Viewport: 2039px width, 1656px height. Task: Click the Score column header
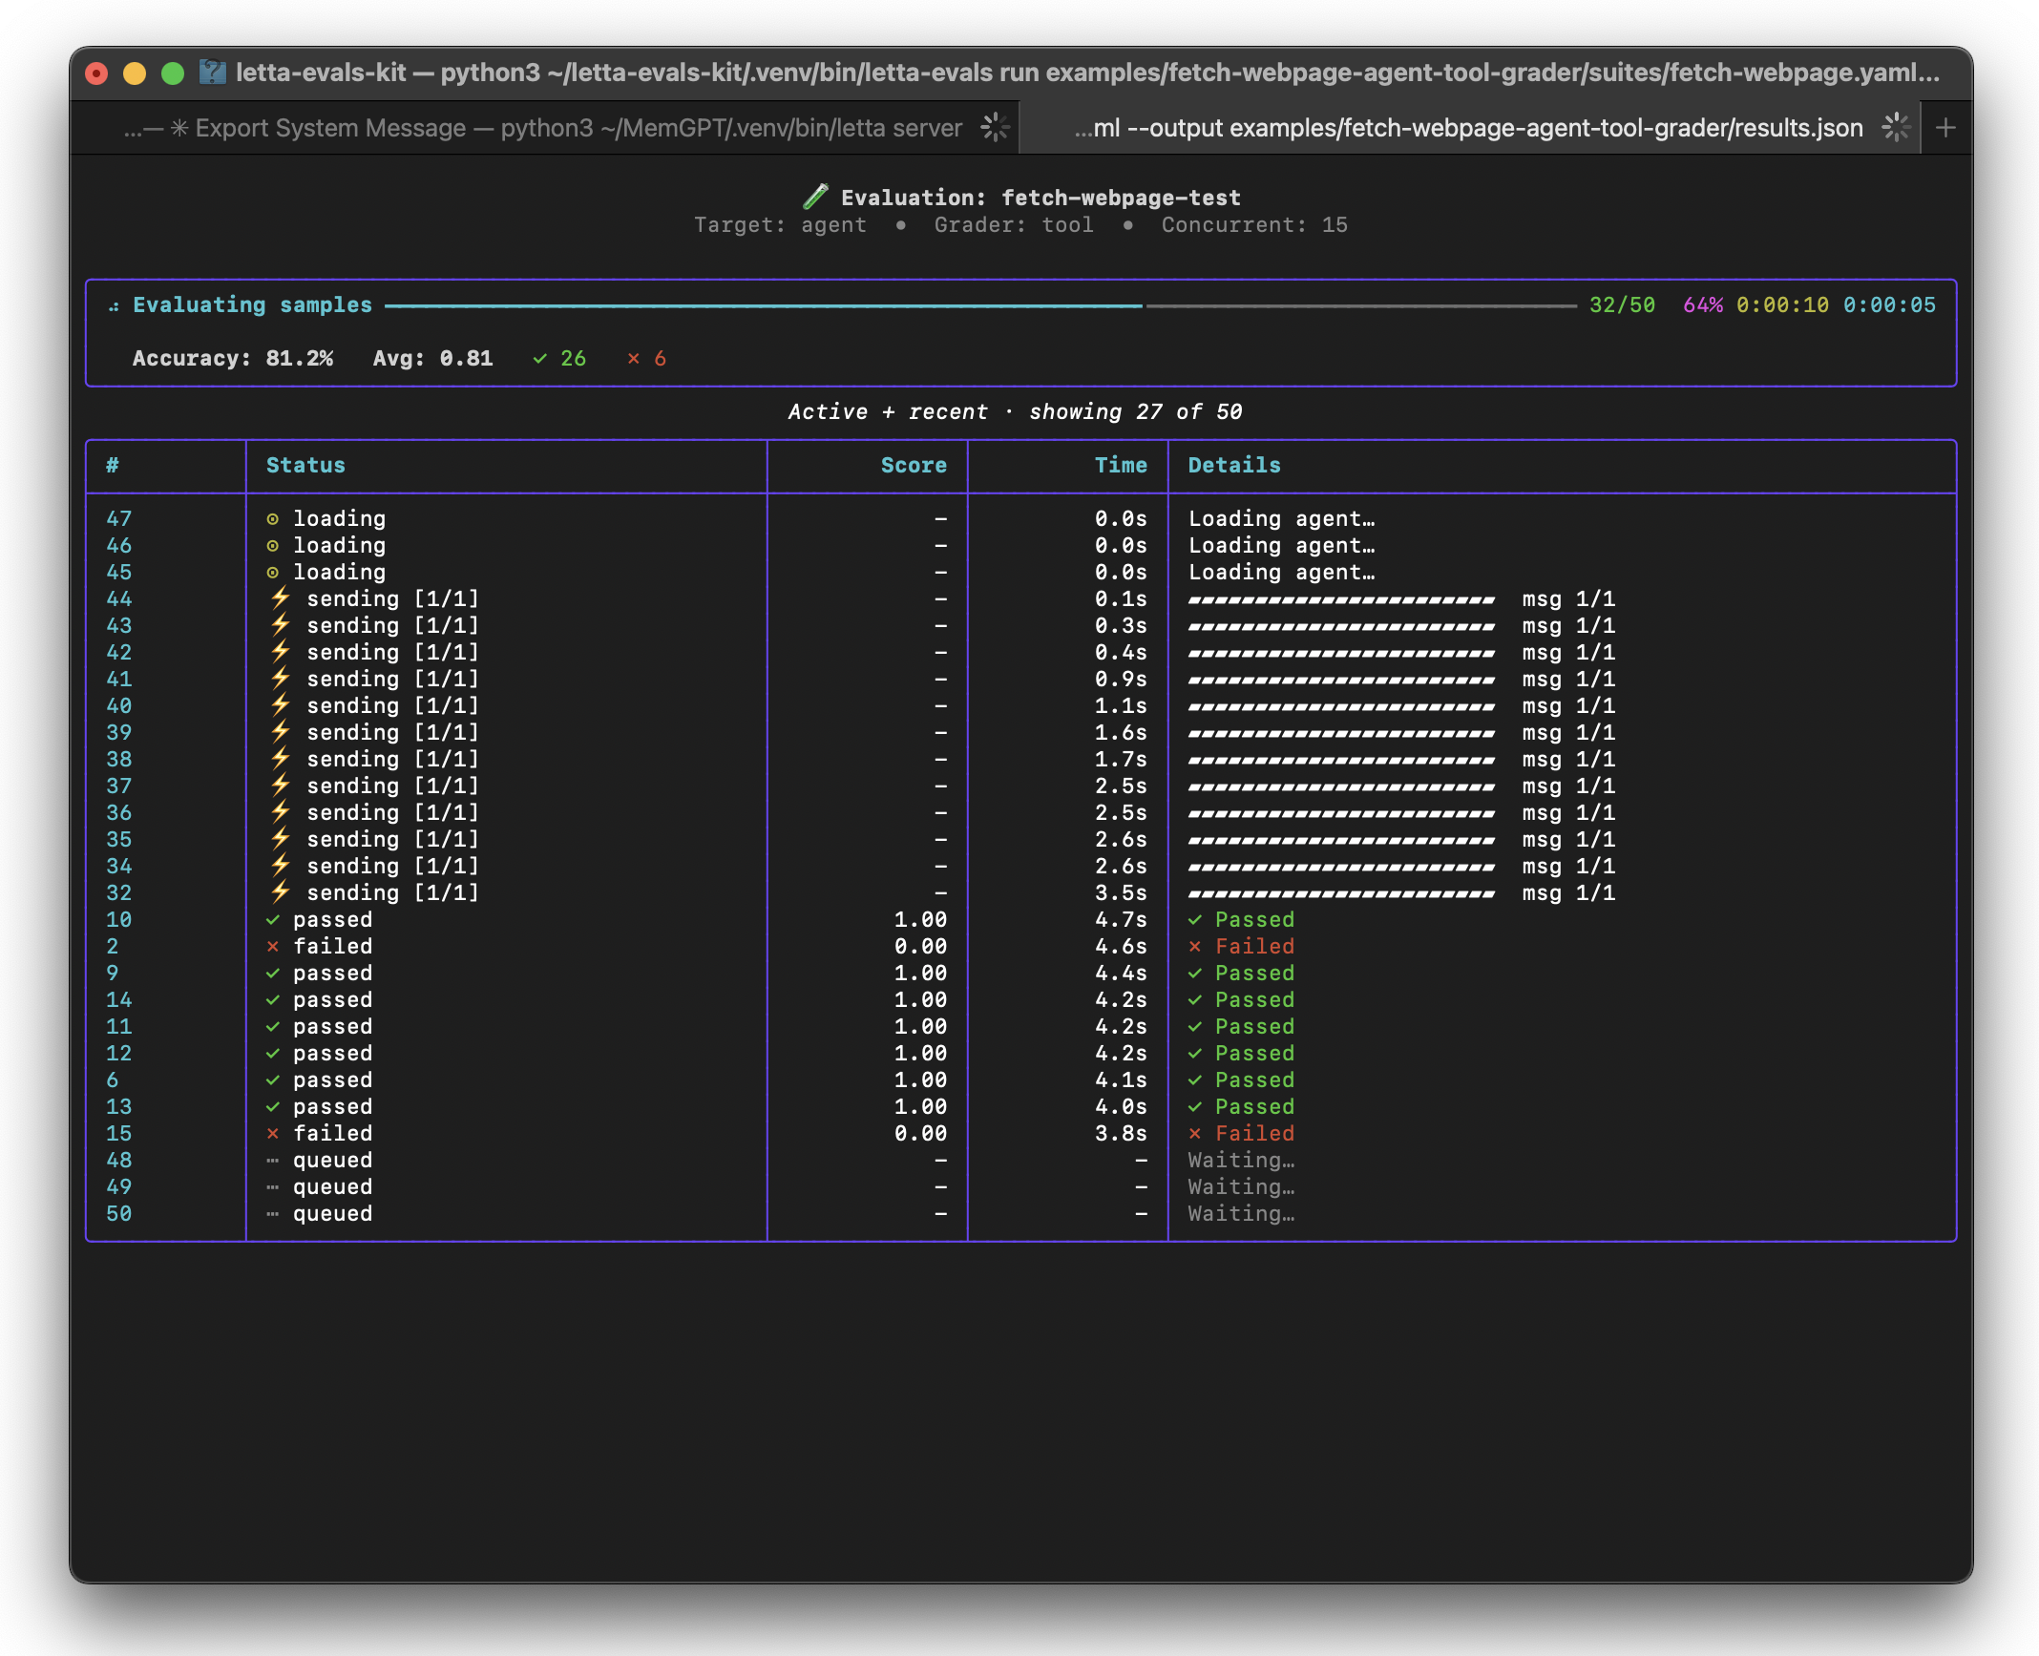tap(914, 466)
